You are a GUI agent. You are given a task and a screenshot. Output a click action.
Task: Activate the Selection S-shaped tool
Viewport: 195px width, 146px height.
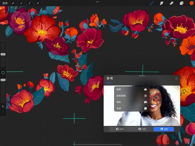[30, 3]
